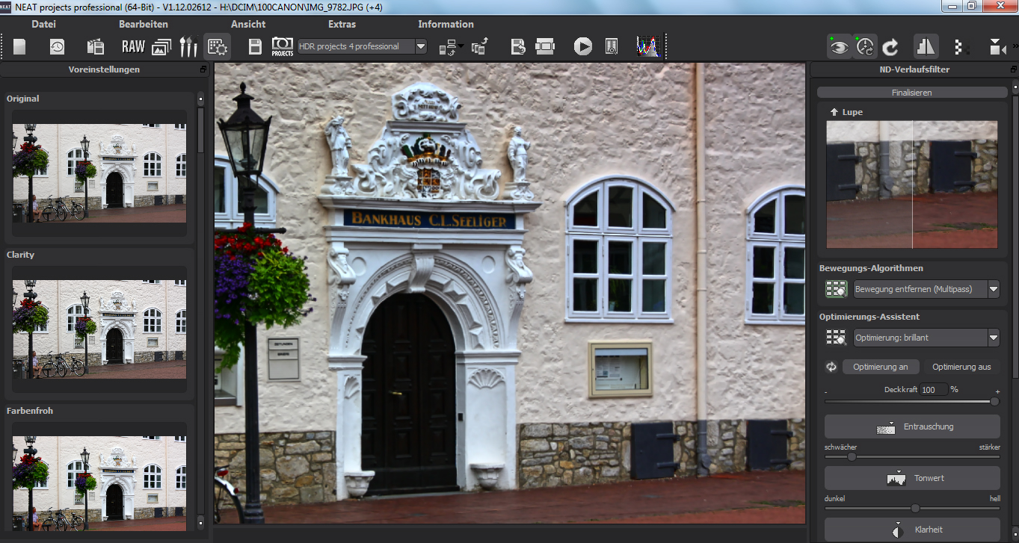Open the Ansicht menu

pos(248,24)
